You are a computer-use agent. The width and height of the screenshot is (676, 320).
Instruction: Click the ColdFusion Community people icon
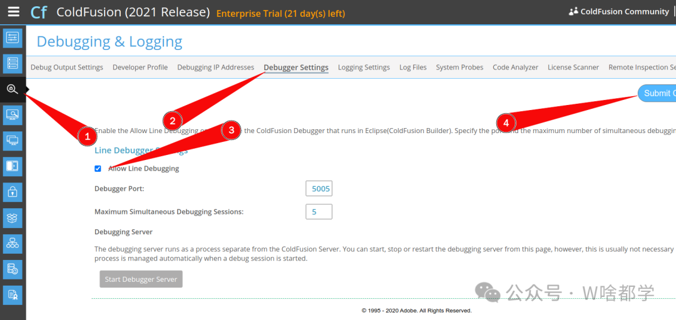point(573,12)
